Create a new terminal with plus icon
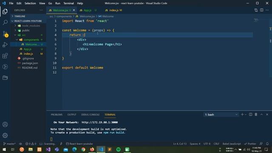The image size is (272, 153). pos(242,114)
